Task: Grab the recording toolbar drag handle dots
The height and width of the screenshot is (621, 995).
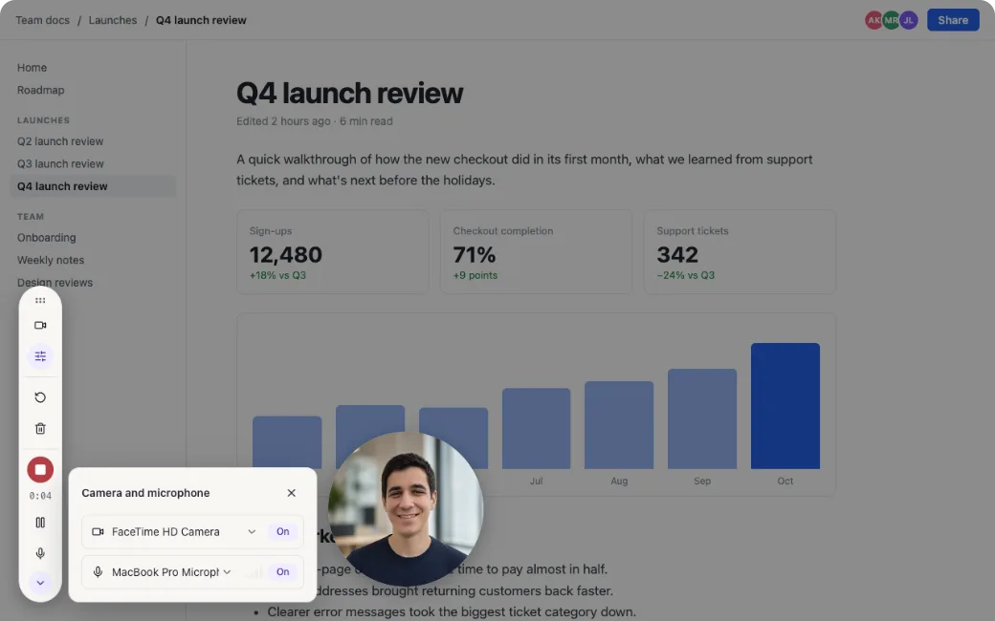Action: [40, 300]
